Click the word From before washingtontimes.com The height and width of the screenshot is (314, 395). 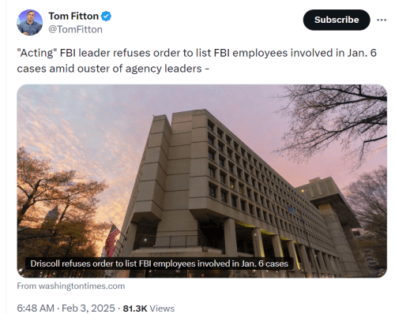[x=27, y=286]
